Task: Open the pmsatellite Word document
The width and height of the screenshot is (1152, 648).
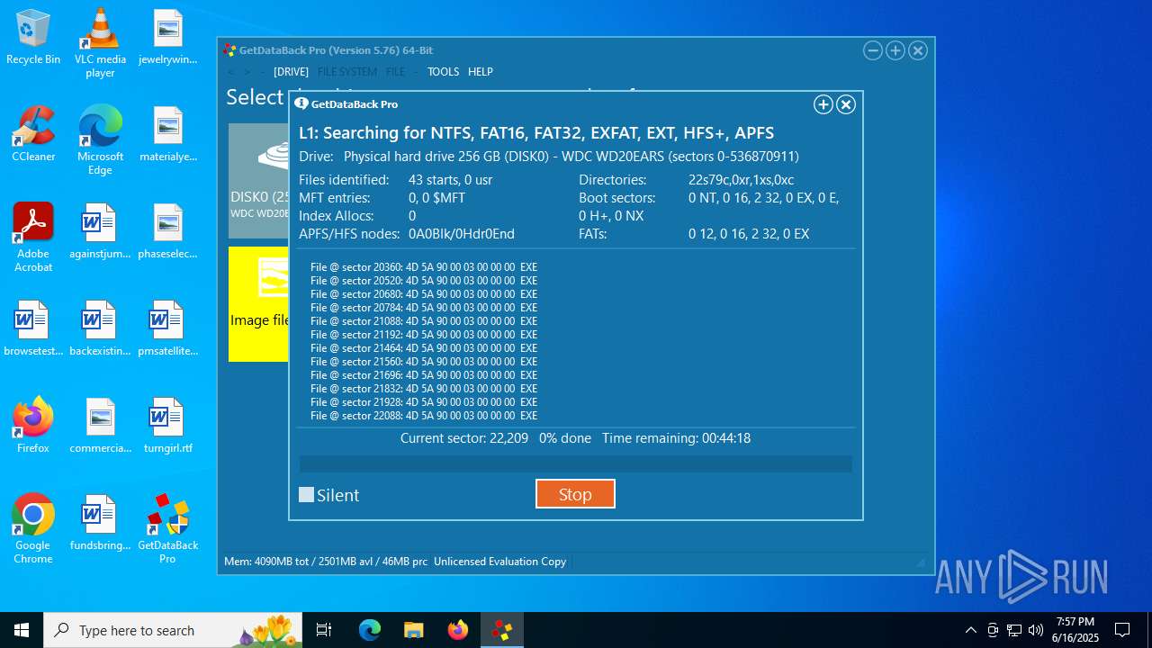Action: tap(167, 328)
